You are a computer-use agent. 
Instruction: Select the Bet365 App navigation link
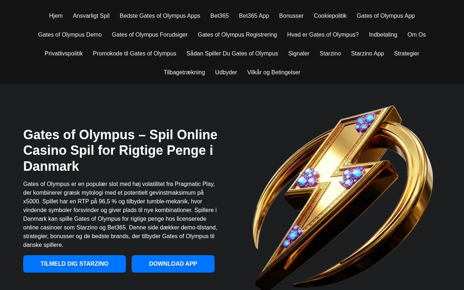tap(254, 16)
